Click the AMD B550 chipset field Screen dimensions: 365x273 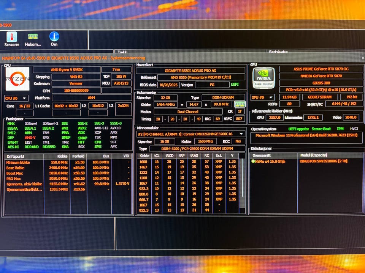(x=201, y=77)
